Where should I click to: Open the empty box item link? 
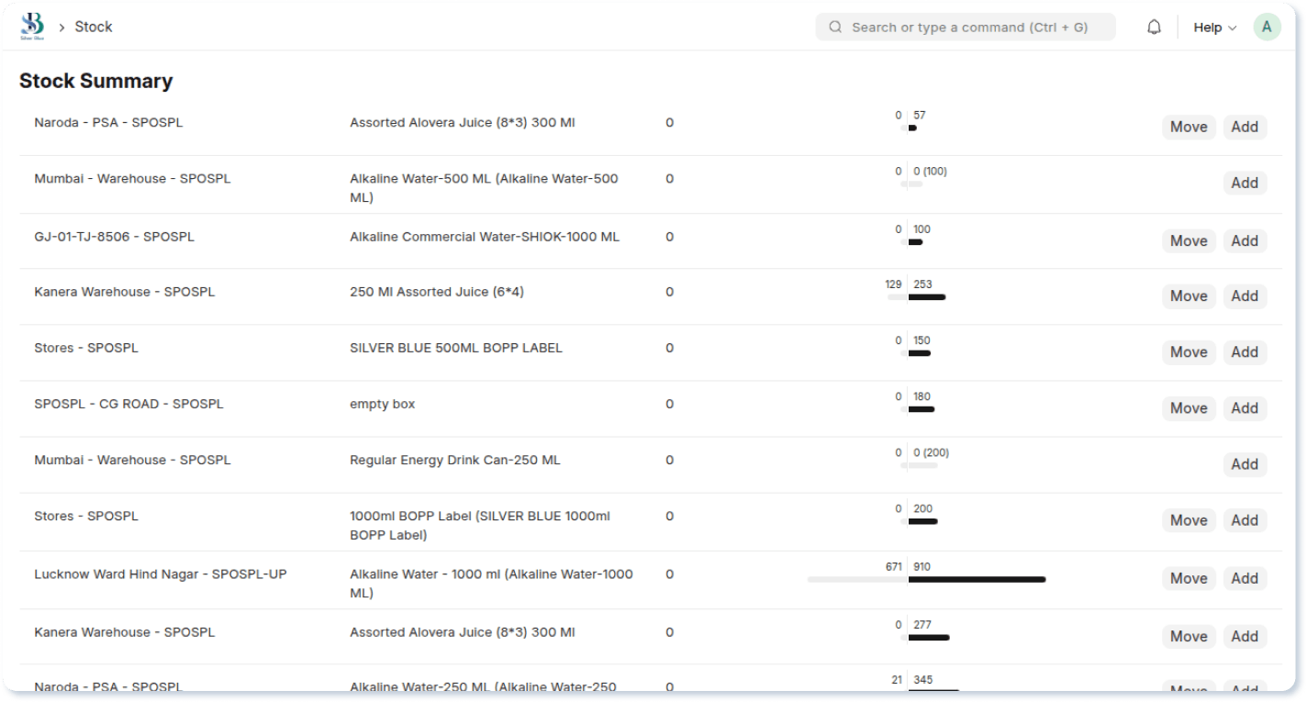(382, 404)
